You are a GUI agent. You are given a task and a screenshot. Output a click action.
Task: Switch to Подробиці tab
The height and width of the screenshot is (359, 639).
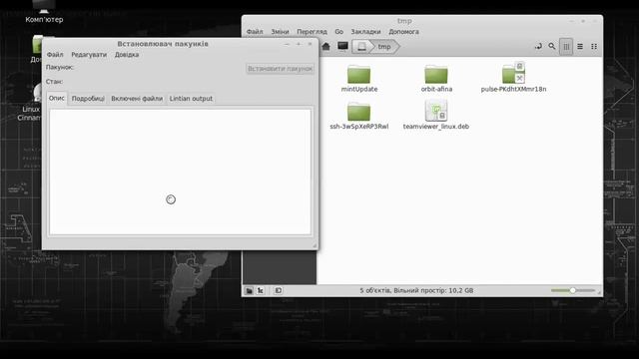click(x=88, y=99)
